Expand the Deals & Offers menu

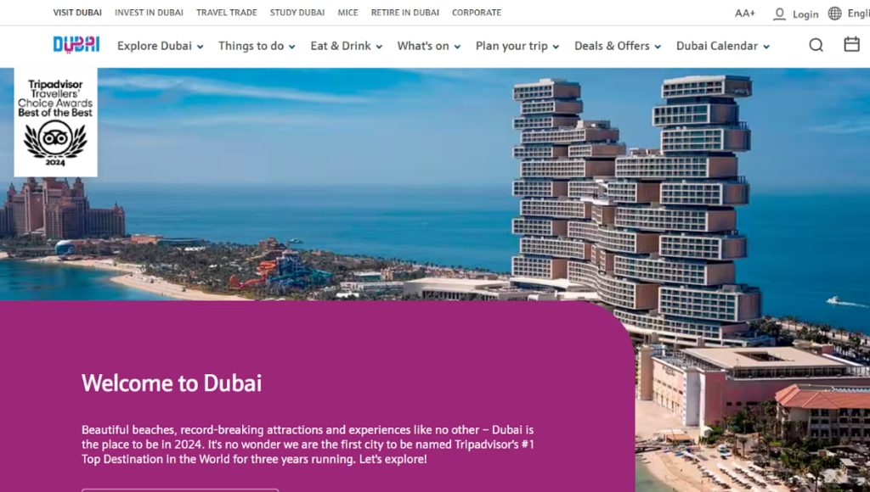pyautogui.click(x=618, y=46)
